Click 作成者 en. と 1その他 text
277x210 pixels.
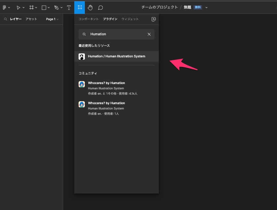102,94
